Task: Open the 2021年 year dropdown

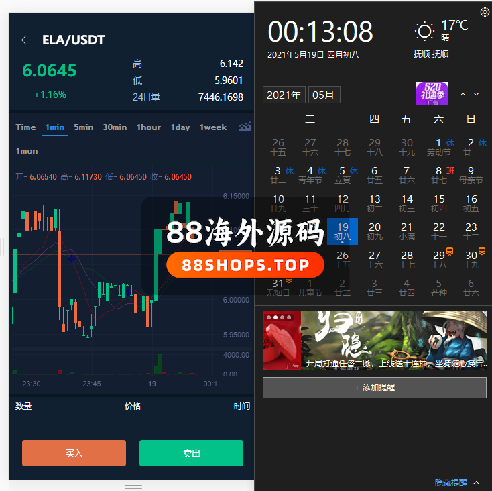Action: pyautogui.click(x=284, y=95)
